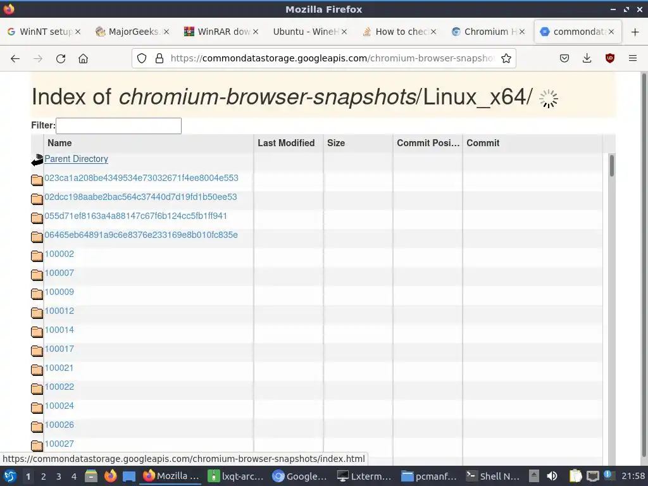The width and height of the screenshot is (648, 486).
Task: Open the 100014 snapshot folder
Action: [x=59, y=330]
